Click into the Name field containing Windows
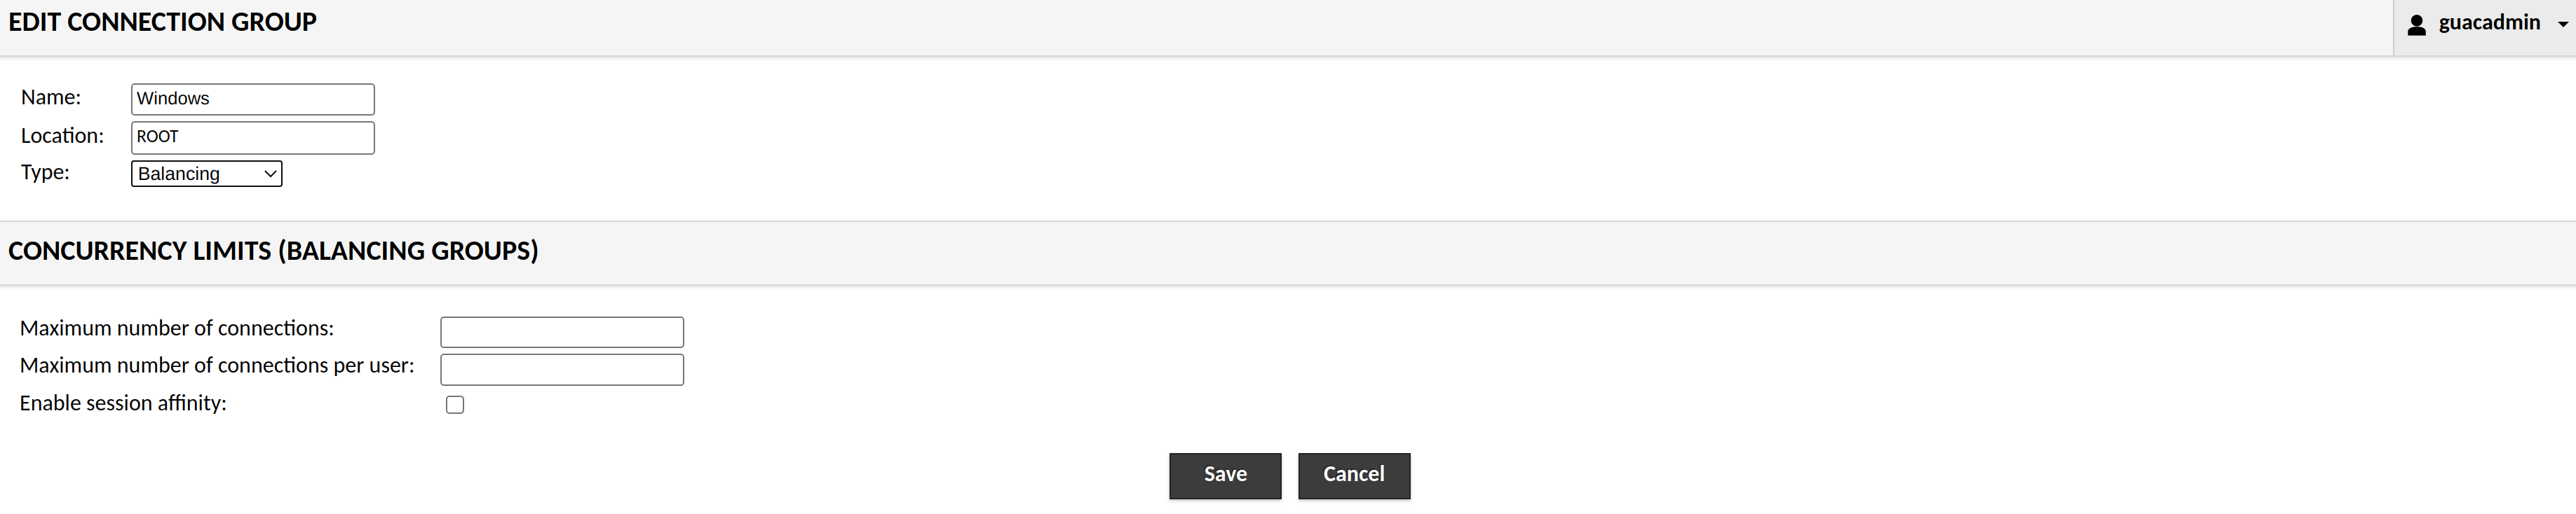The width and height of the screenshot is (2576, 514). pyautogui.click(x=253, y=99)
